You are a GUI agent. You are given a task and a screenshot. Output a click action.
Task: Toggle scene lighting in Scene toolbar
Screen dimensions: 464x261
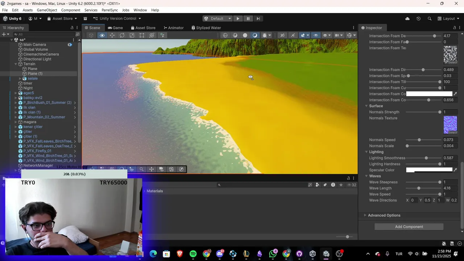pos(293,35)
